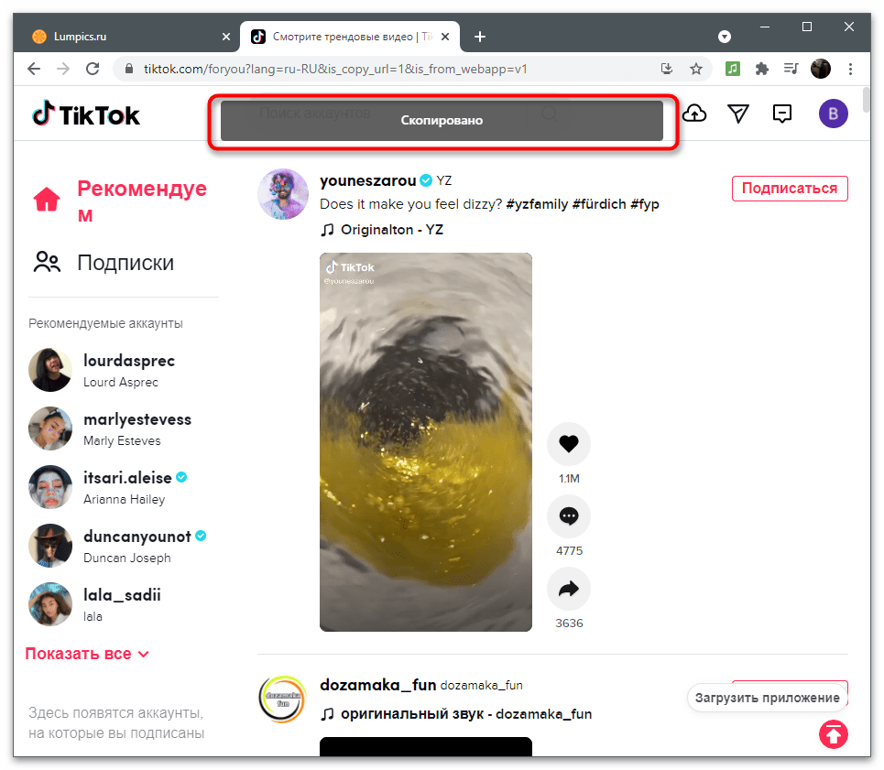Open the media control playlist icon
This screenshot has width=884, height=770.
(791, 69)
